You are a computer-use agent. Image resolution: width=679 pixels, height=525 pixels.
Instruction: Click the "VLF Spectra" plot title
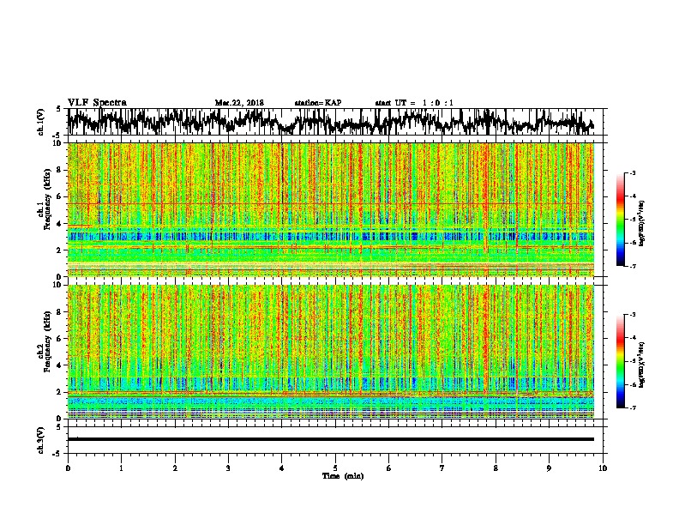[97, 103]
